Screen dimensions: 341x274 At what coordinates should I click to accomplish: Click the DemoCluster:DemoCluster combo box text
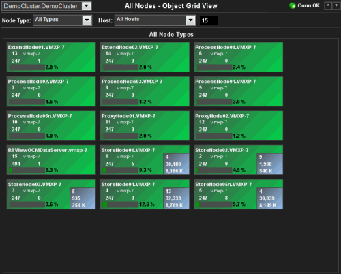click(x=41, y=6)
